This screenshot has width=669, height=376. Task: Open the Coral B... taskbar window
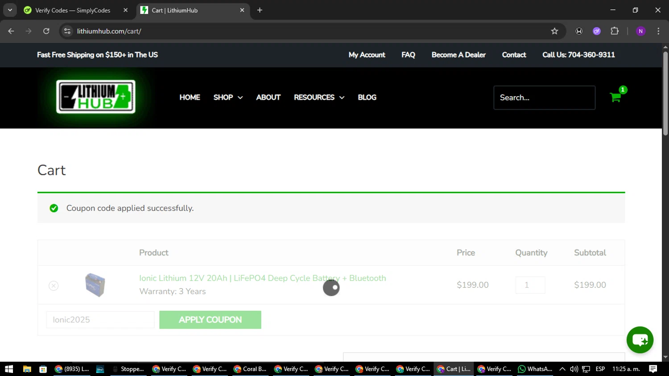tap(250, 369)
